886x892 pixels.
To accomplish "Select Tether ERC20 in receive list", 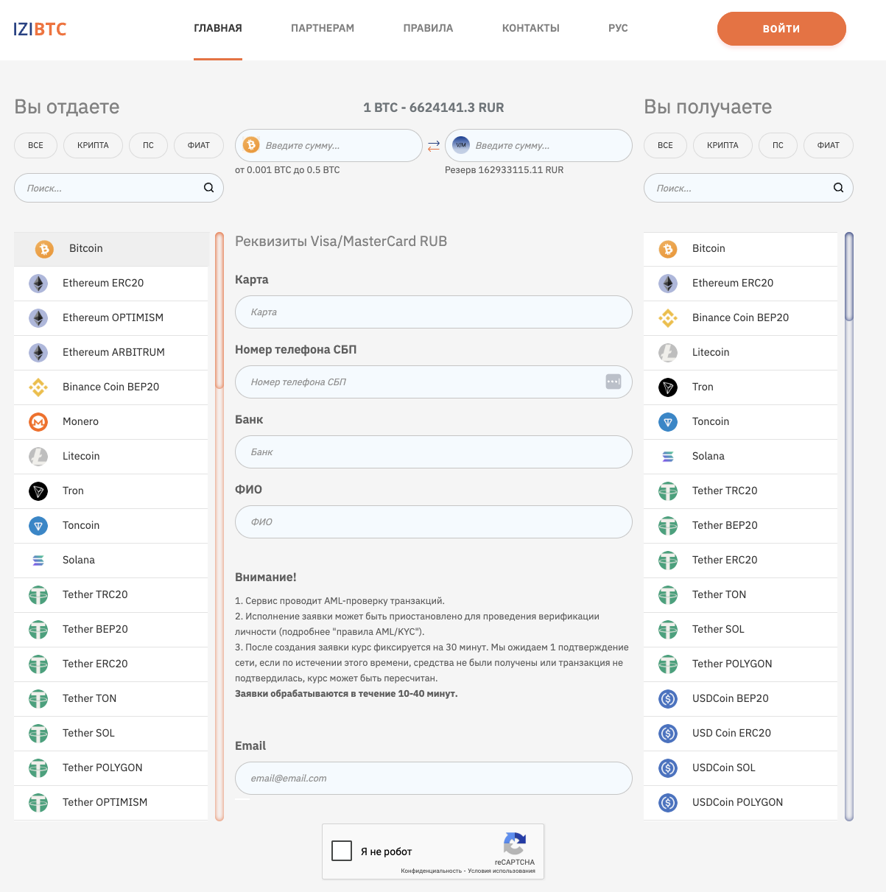I will (x=740, y=561).
